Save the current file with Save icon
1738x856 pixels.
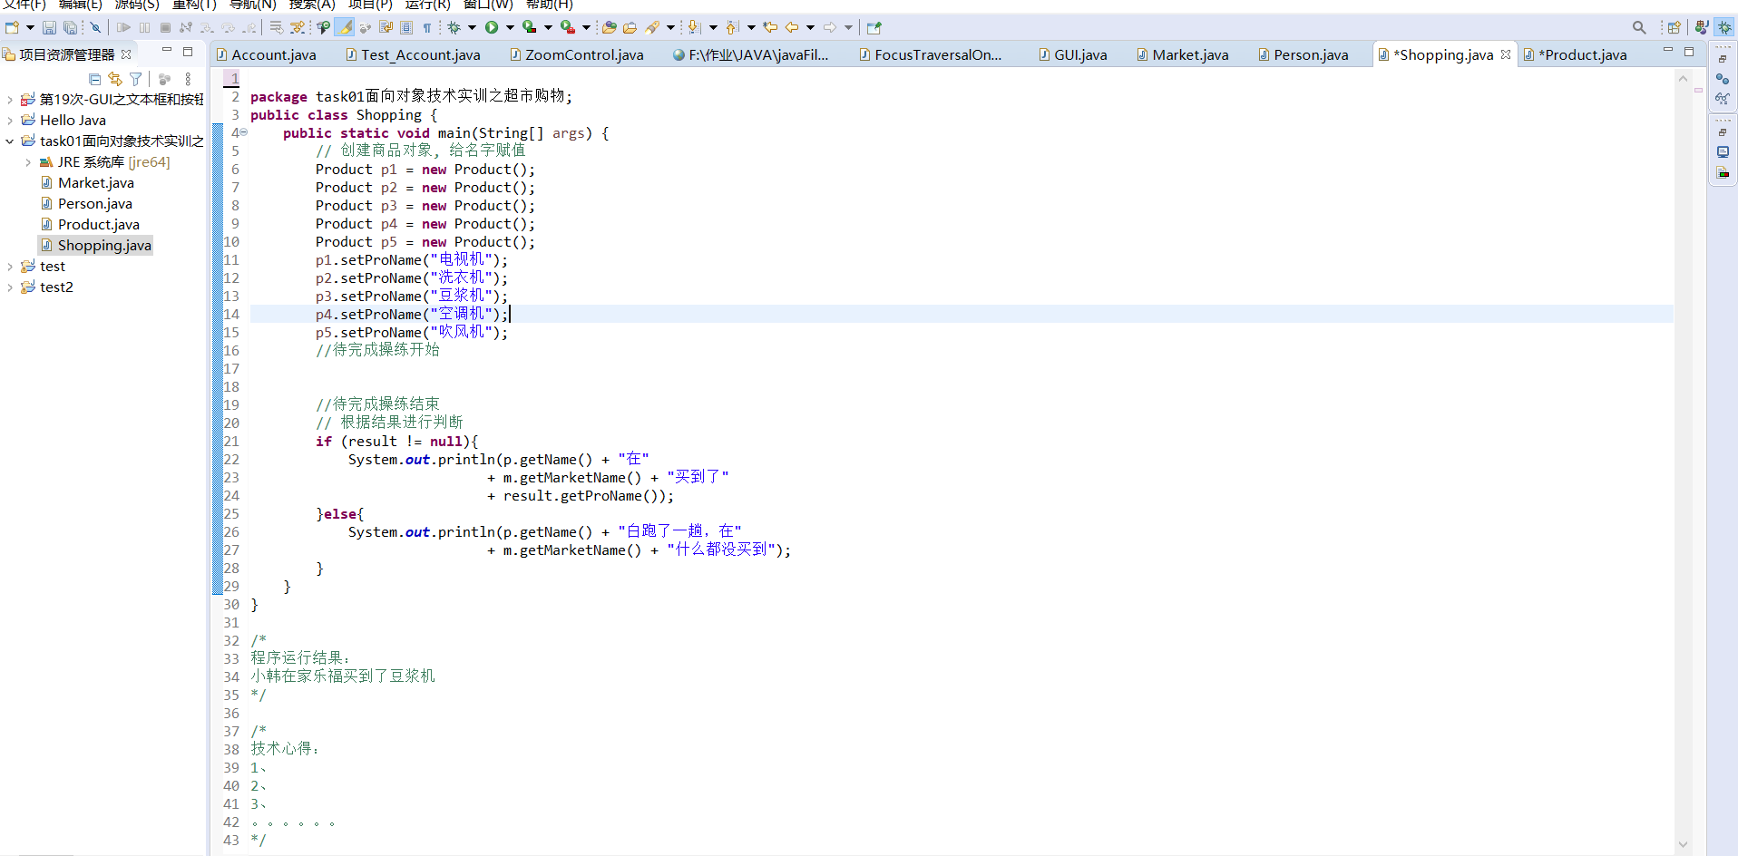click(49, 27)
